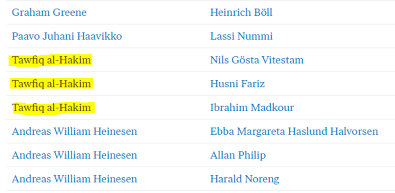
Task: Open the Allan Philip link
Action: coord(238,155)
